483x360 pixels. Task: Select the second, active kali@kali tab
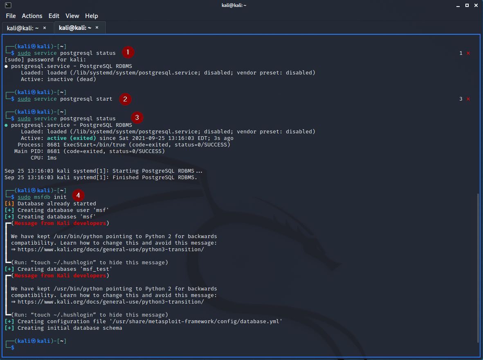(75, 28)
